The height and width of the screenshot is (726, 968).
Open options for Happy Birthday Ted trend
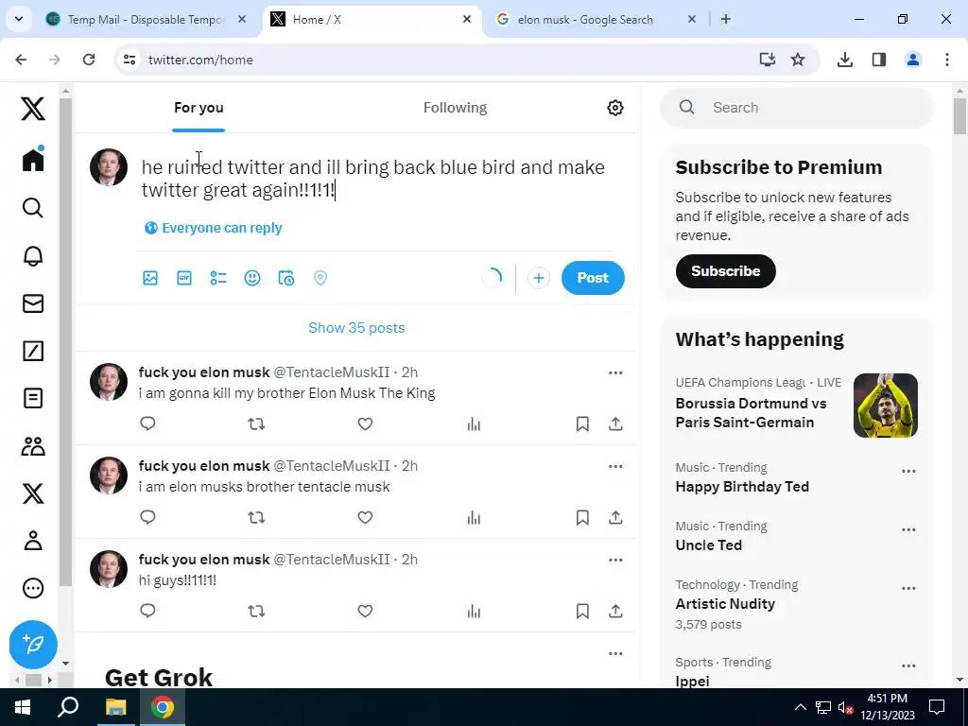click(x=908, y=471)
